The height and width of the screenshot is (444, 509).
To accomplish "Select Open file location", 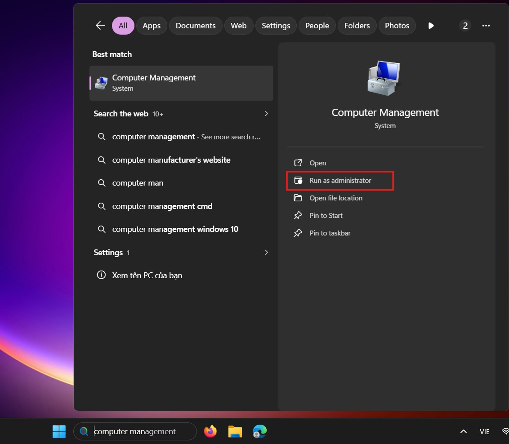I will point(336,198).
